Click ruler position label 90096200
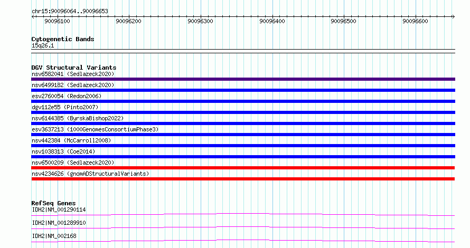 point(128,21)
